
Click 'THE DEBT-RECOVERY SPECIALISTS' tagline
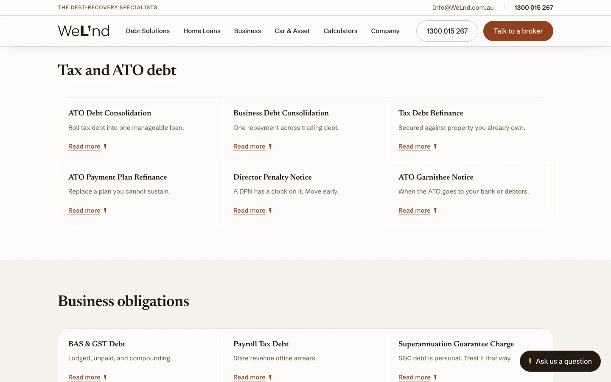(107, 8)
